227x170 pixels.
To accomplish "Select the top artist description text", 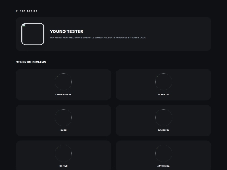I will [98, 37].
